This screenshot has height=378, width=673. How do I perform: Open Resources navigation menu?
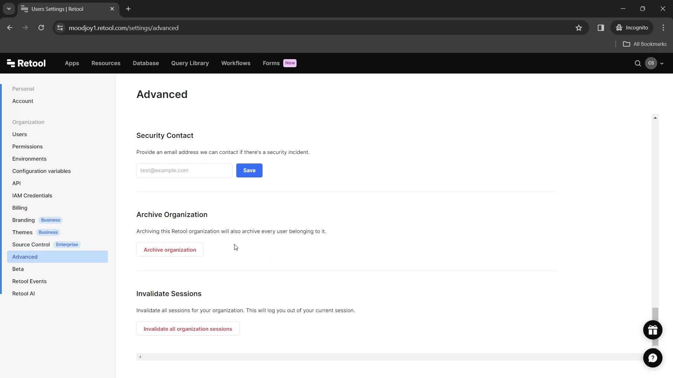coord(106,63)
